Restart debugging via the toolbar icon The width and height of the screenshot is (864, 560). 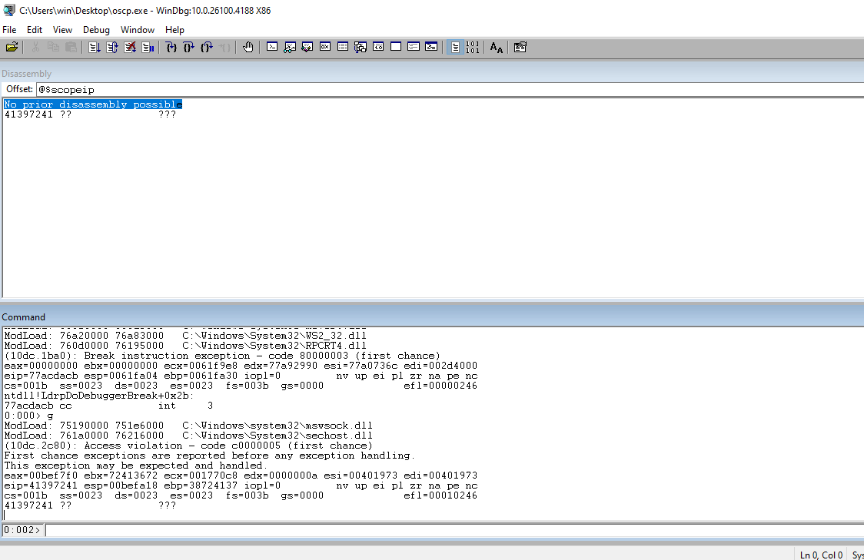pos(112,48)
